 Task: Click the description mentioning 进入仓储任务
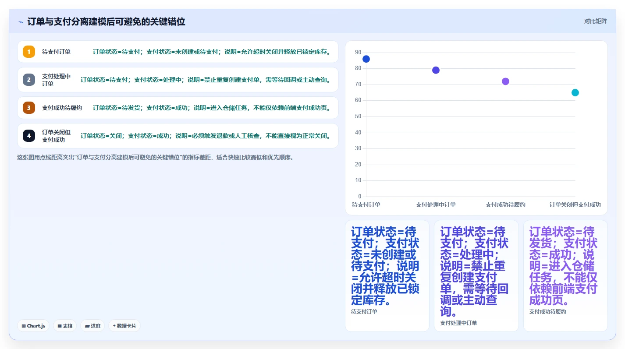tap(212, 108)
